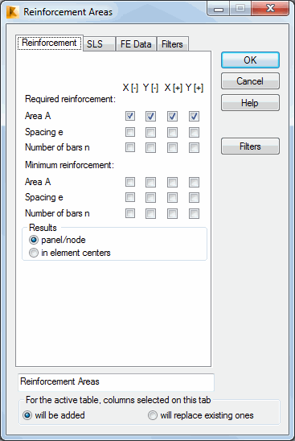Enable required Spacing e for Y[-]
The width and height of the screenshot is (295, 441).
[x=150, y=132]
